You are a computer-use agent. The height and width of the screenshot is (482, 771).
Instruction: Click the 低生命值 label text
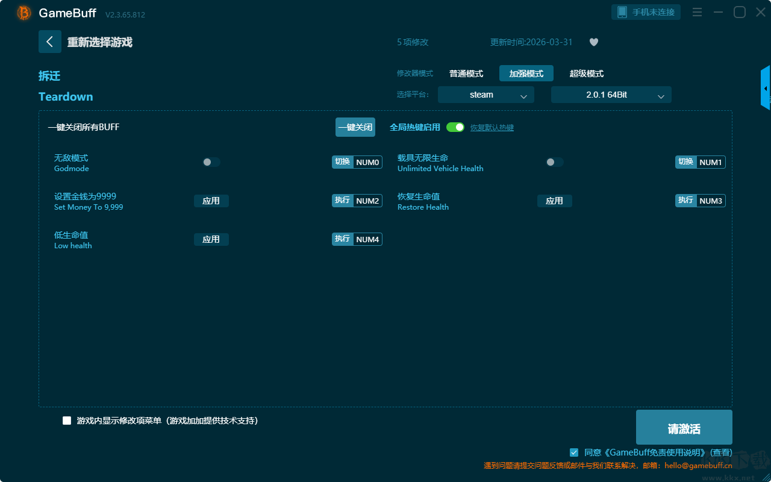tap(71, 235)
